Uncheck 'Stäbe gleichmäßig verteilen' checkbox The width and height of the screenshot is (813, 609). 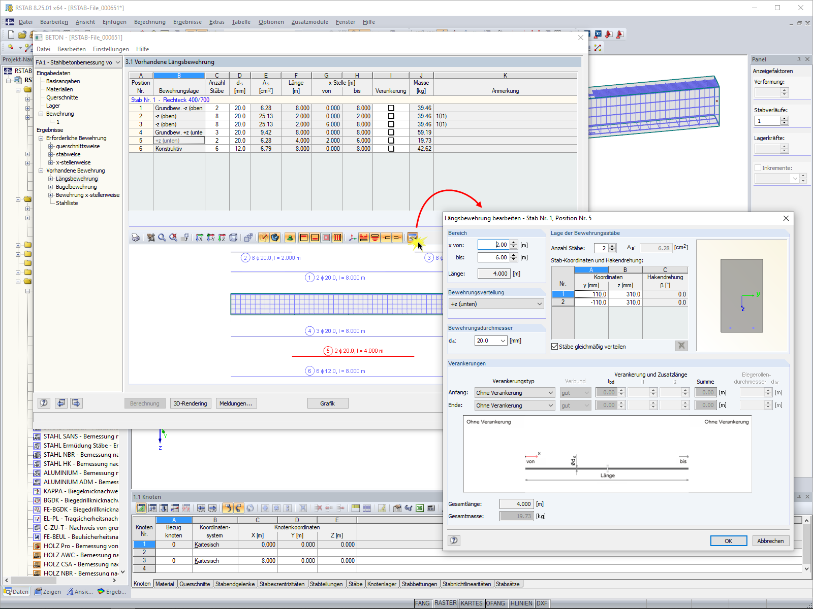(555, 347)
